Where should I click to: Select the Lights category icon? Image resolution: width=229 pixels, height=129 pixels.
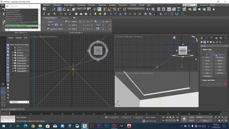(x=208, y=42)
